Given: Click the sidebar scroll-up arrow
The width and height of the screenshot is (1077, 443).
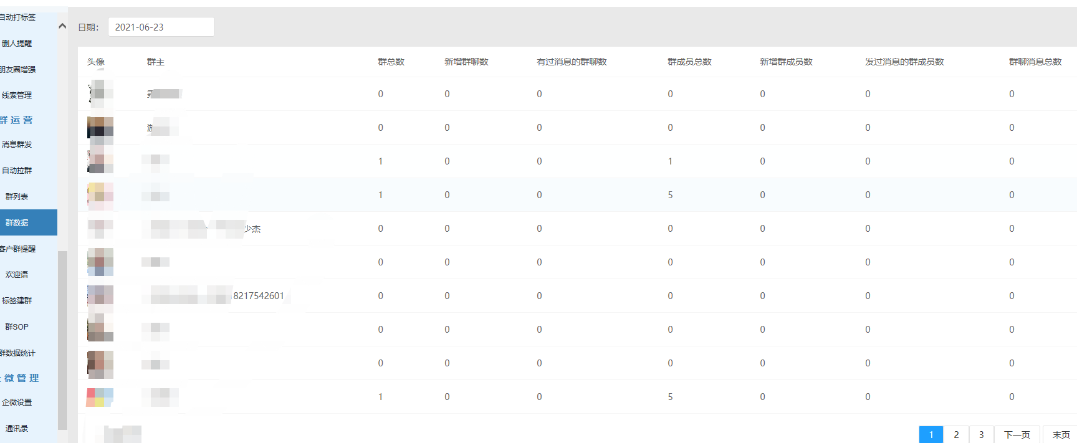Looking at the screenshot, I should 62,26.
